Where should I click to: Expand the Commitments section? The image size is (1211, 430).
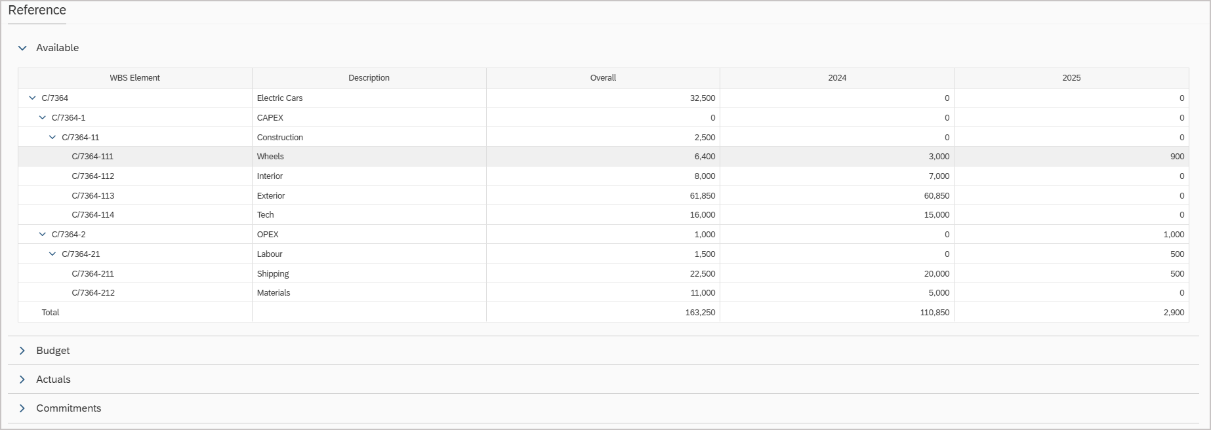pos(24,408)
